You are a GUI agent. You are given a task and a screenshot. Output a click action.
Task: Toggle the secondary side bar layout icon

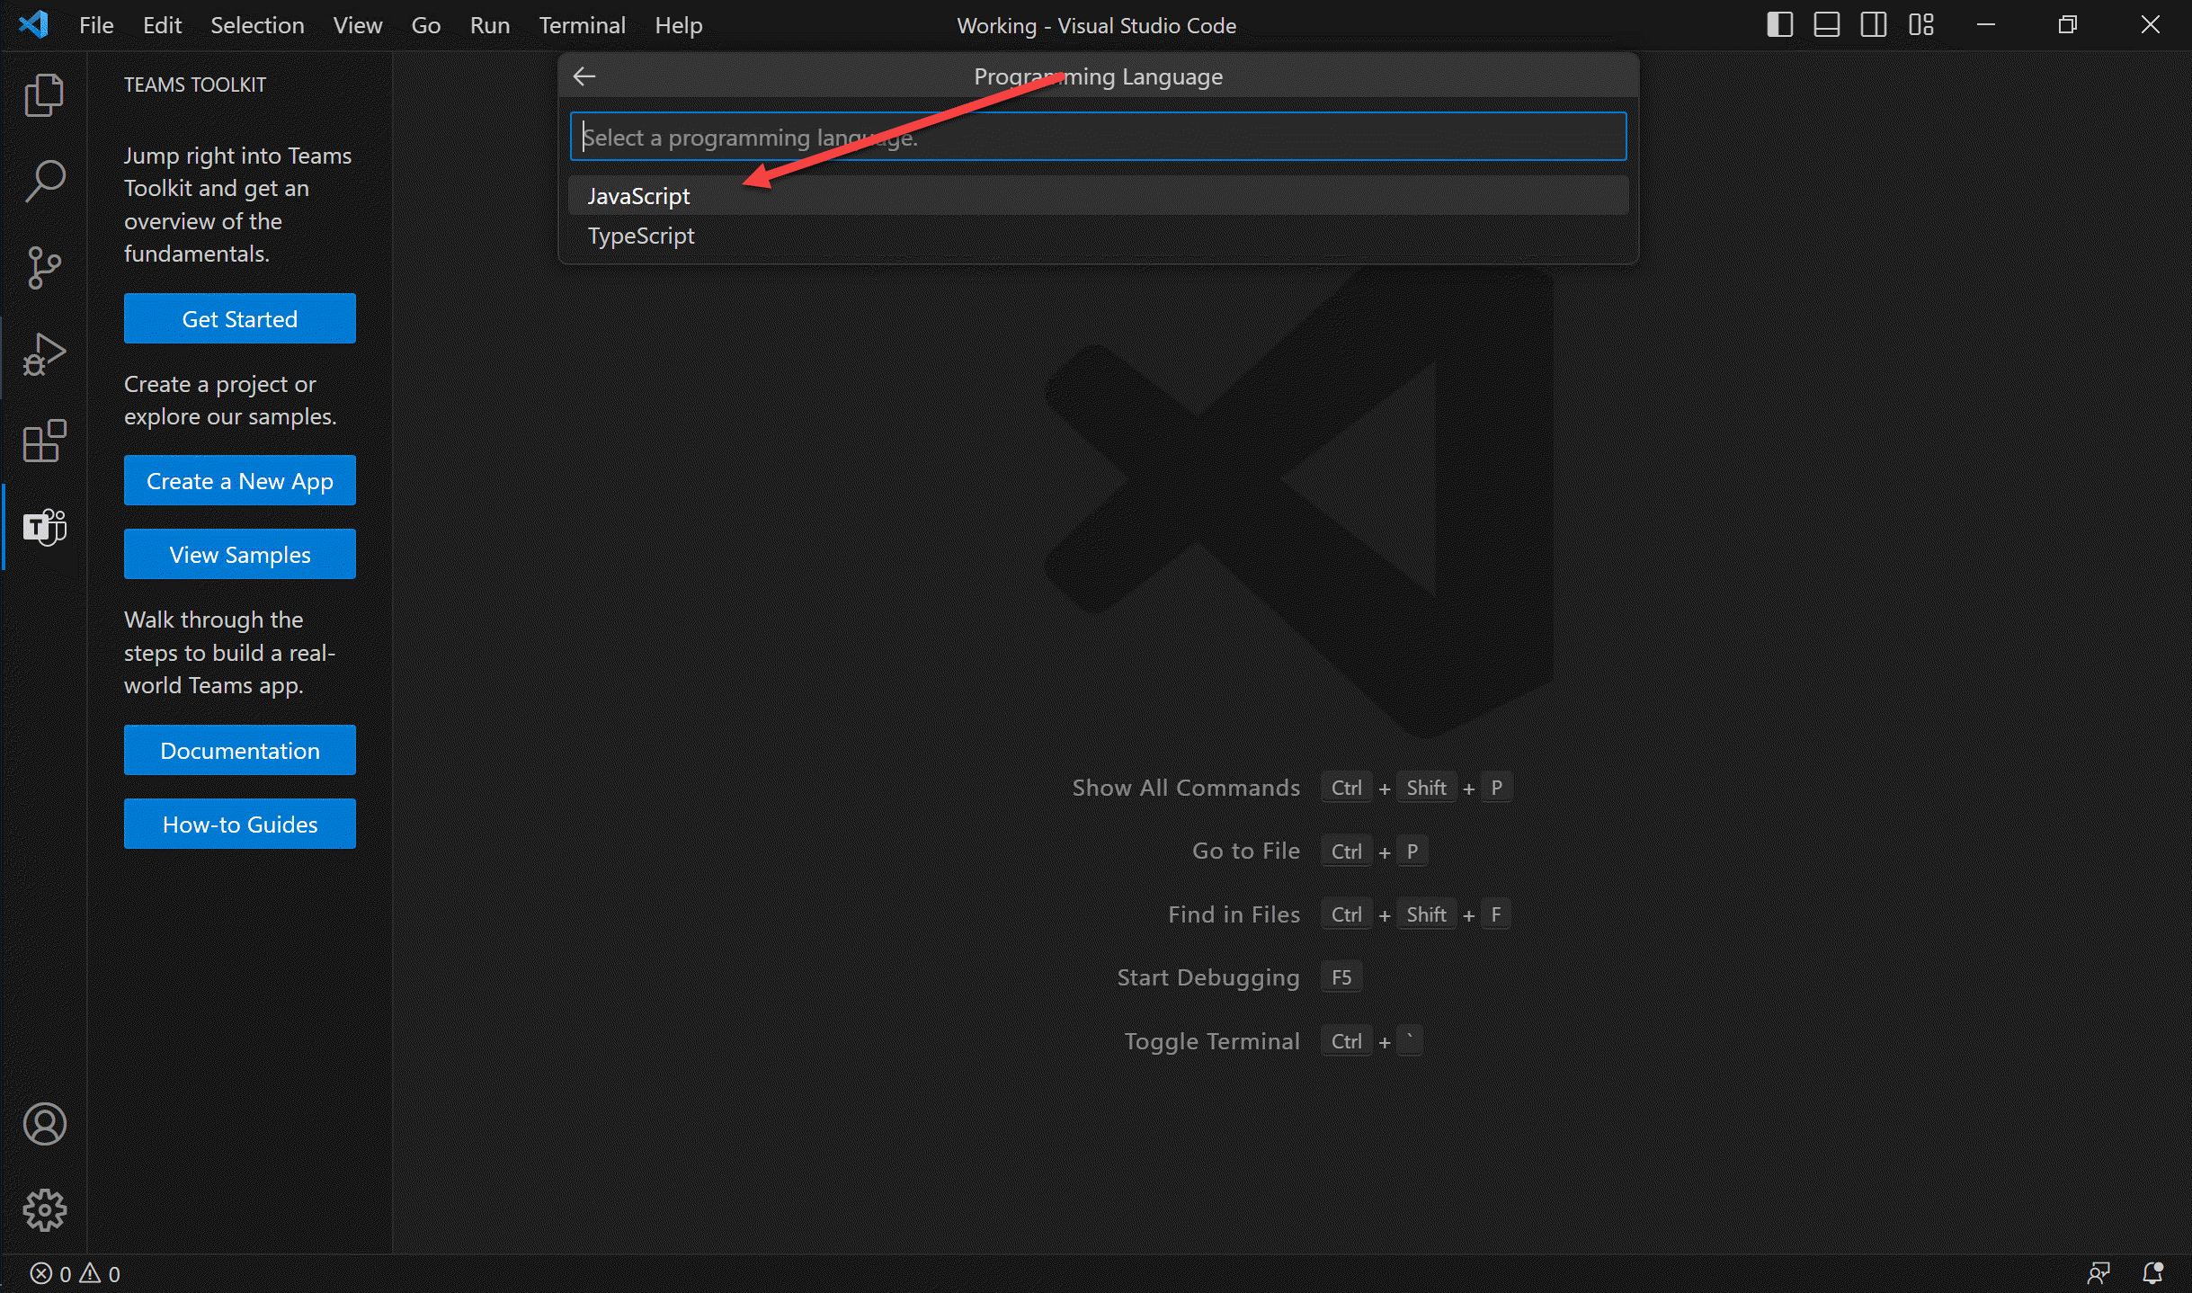(x=1874, y=24)
